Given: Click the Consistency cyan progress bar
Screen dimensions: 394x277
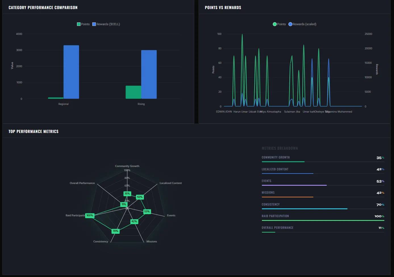Looking at the screenshot, I should (x=323, y=209).
